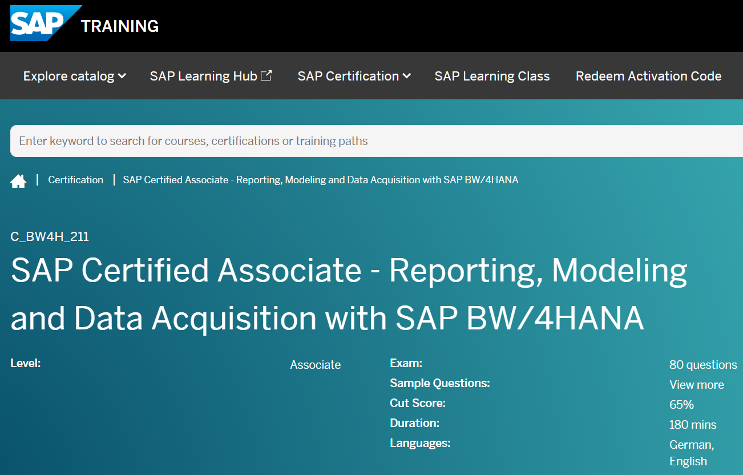
Task: Click the Exam label
Action: (406, 363)
